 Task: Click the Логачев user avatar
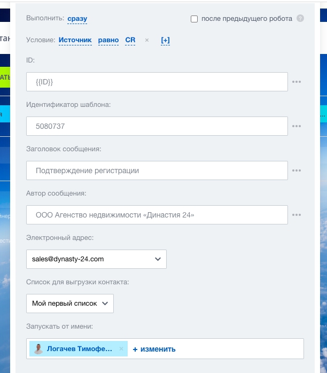38,349
